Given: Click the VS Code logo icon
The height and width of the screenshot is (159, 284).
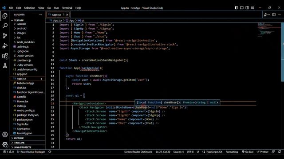Looking at the screenshot, I should (4, 8).
